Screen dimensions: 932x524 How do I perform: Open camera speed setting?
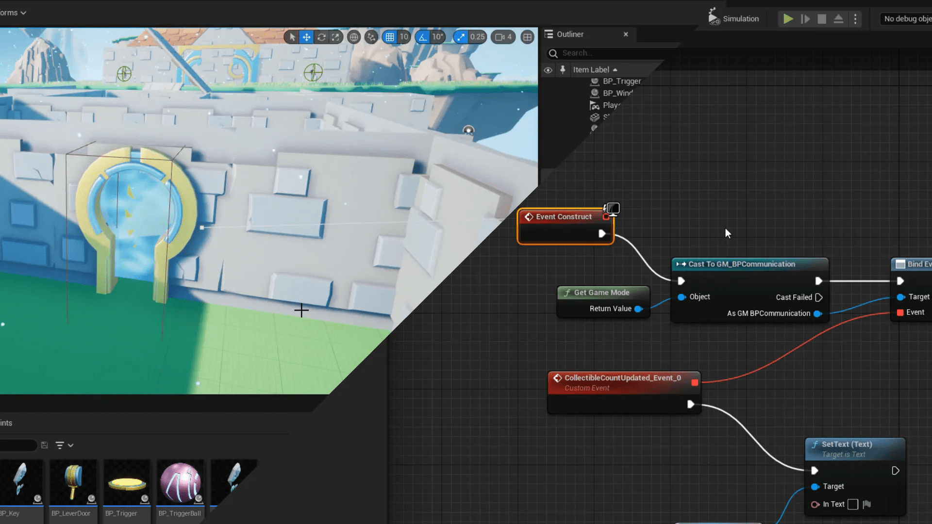coord(503,37)
